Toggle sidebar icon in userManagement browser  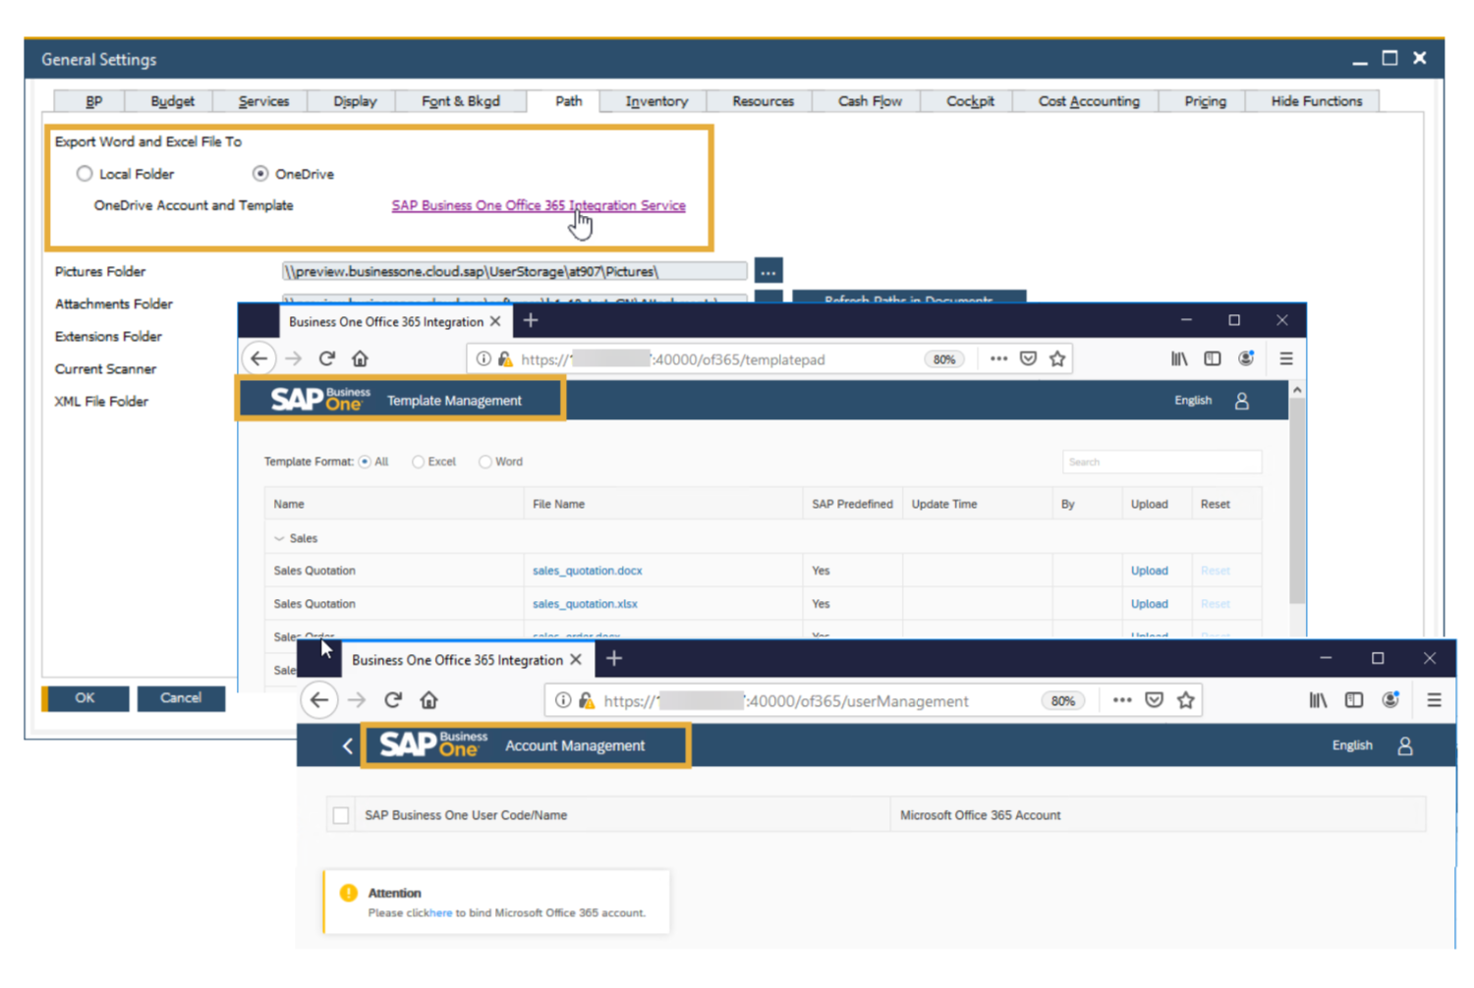[x=1354, y=700]
